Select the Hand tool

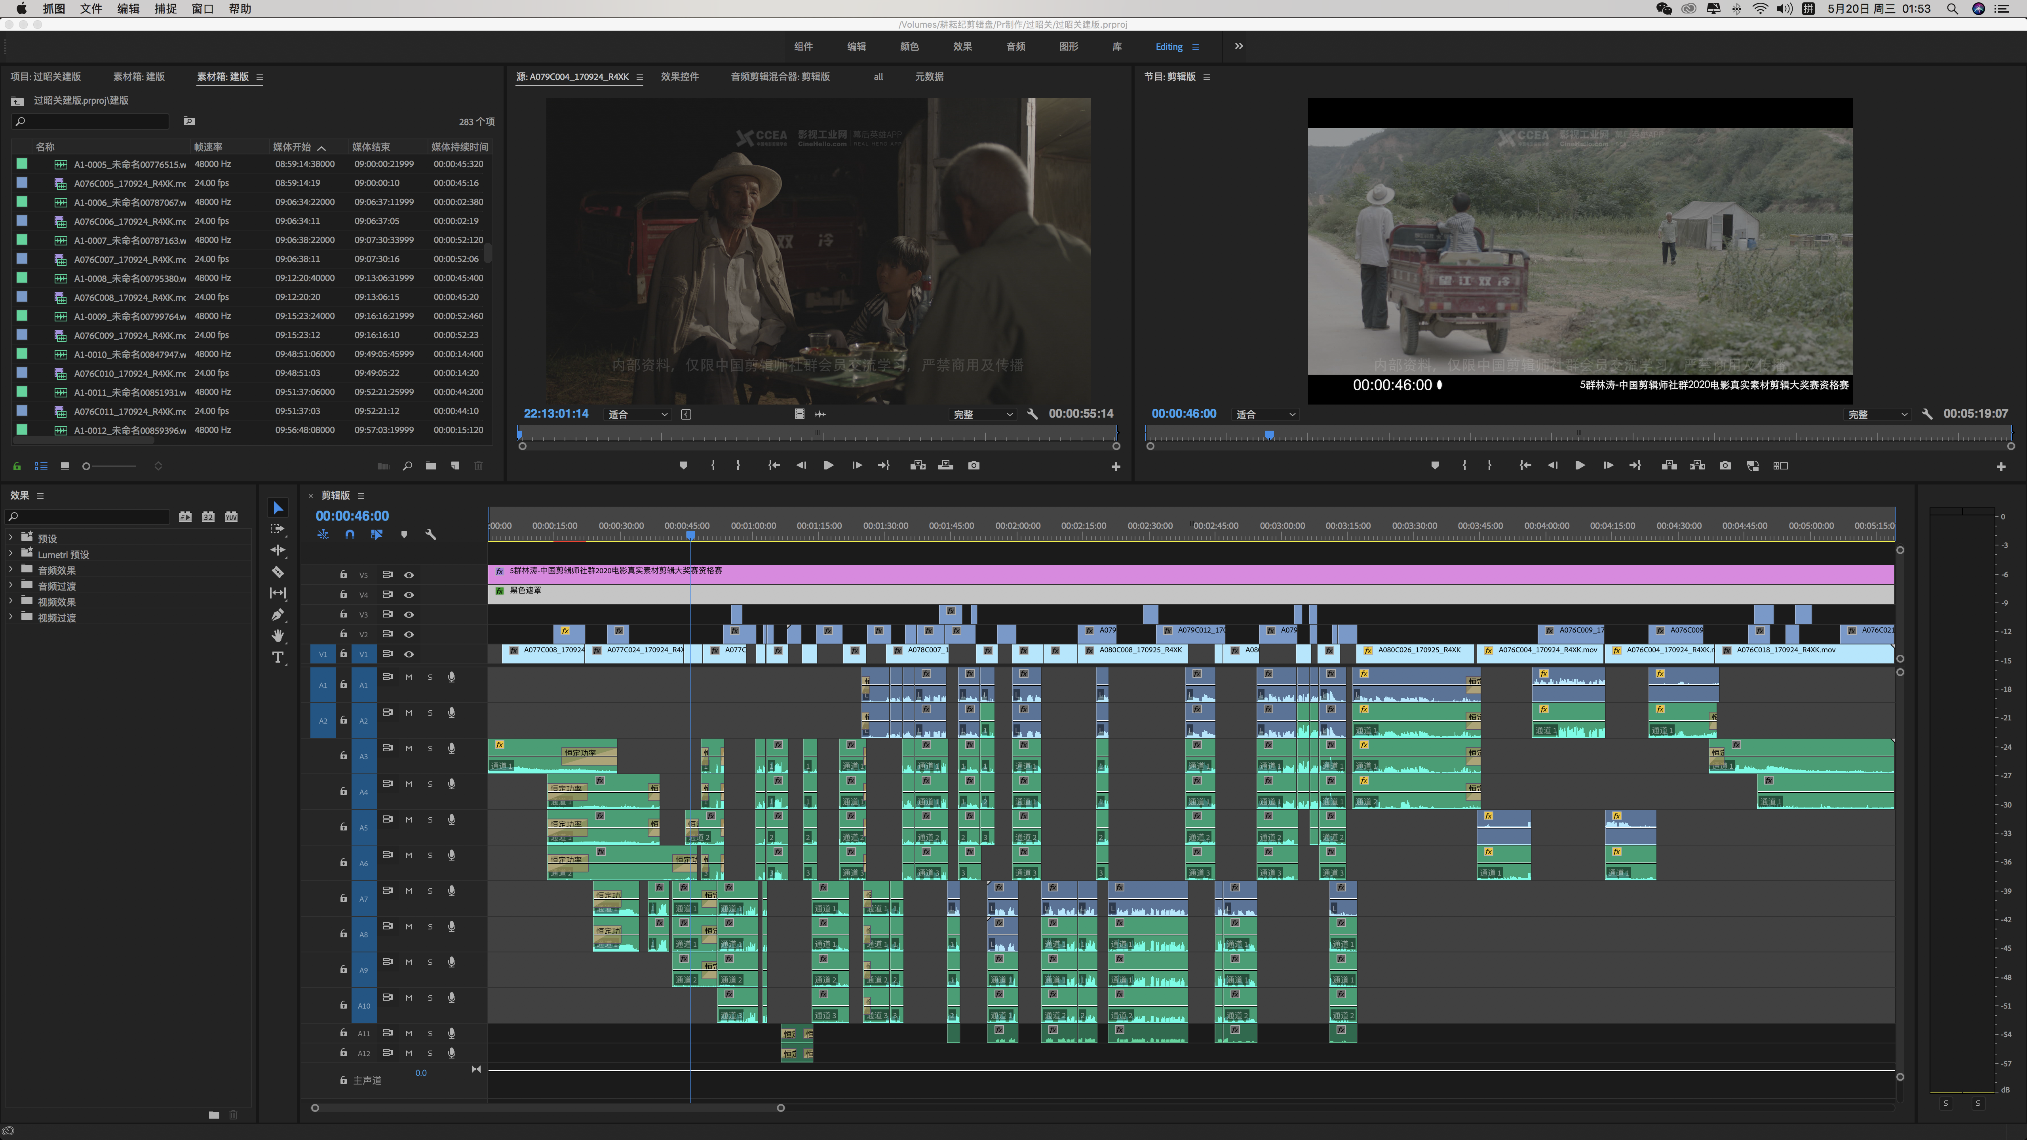pyautogui.click(x=278, y=636)
